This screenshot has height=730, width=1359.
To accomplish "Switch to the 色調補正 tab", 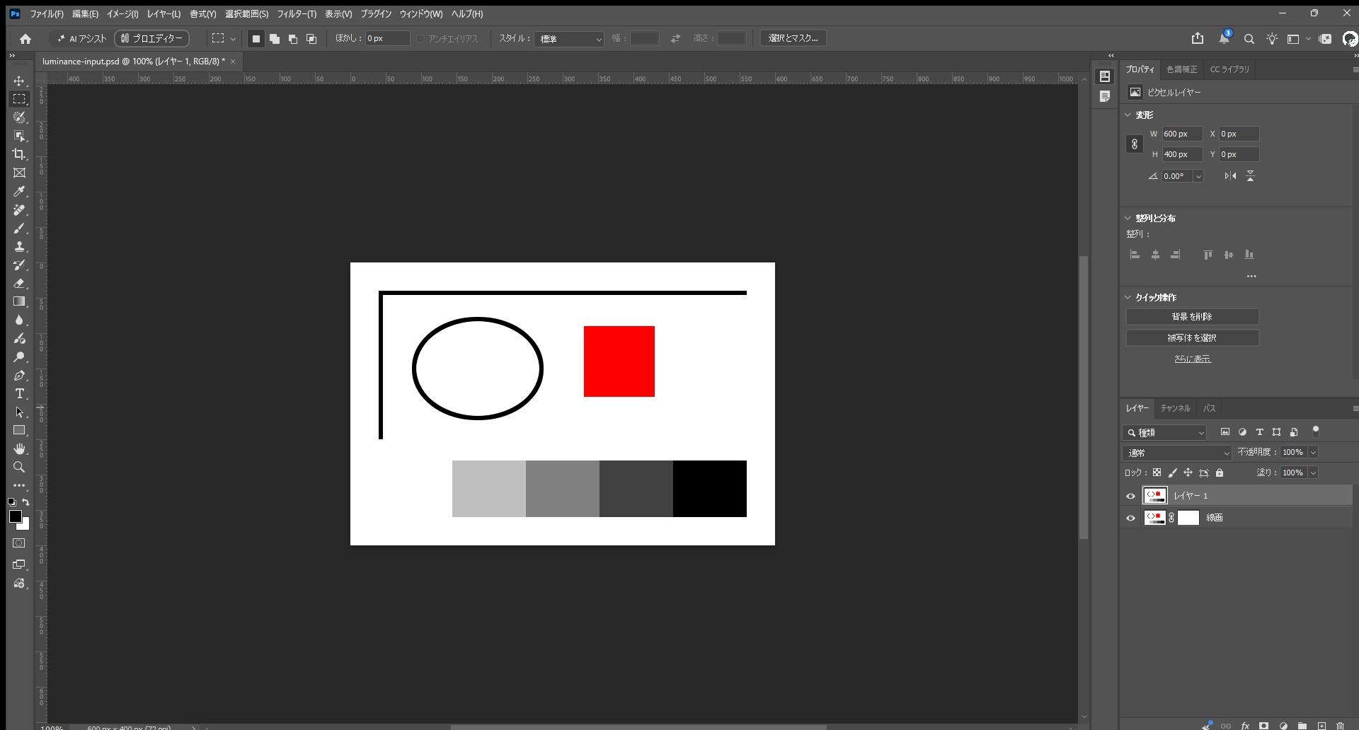I will pyautogui.click(x=1181, y=69).
